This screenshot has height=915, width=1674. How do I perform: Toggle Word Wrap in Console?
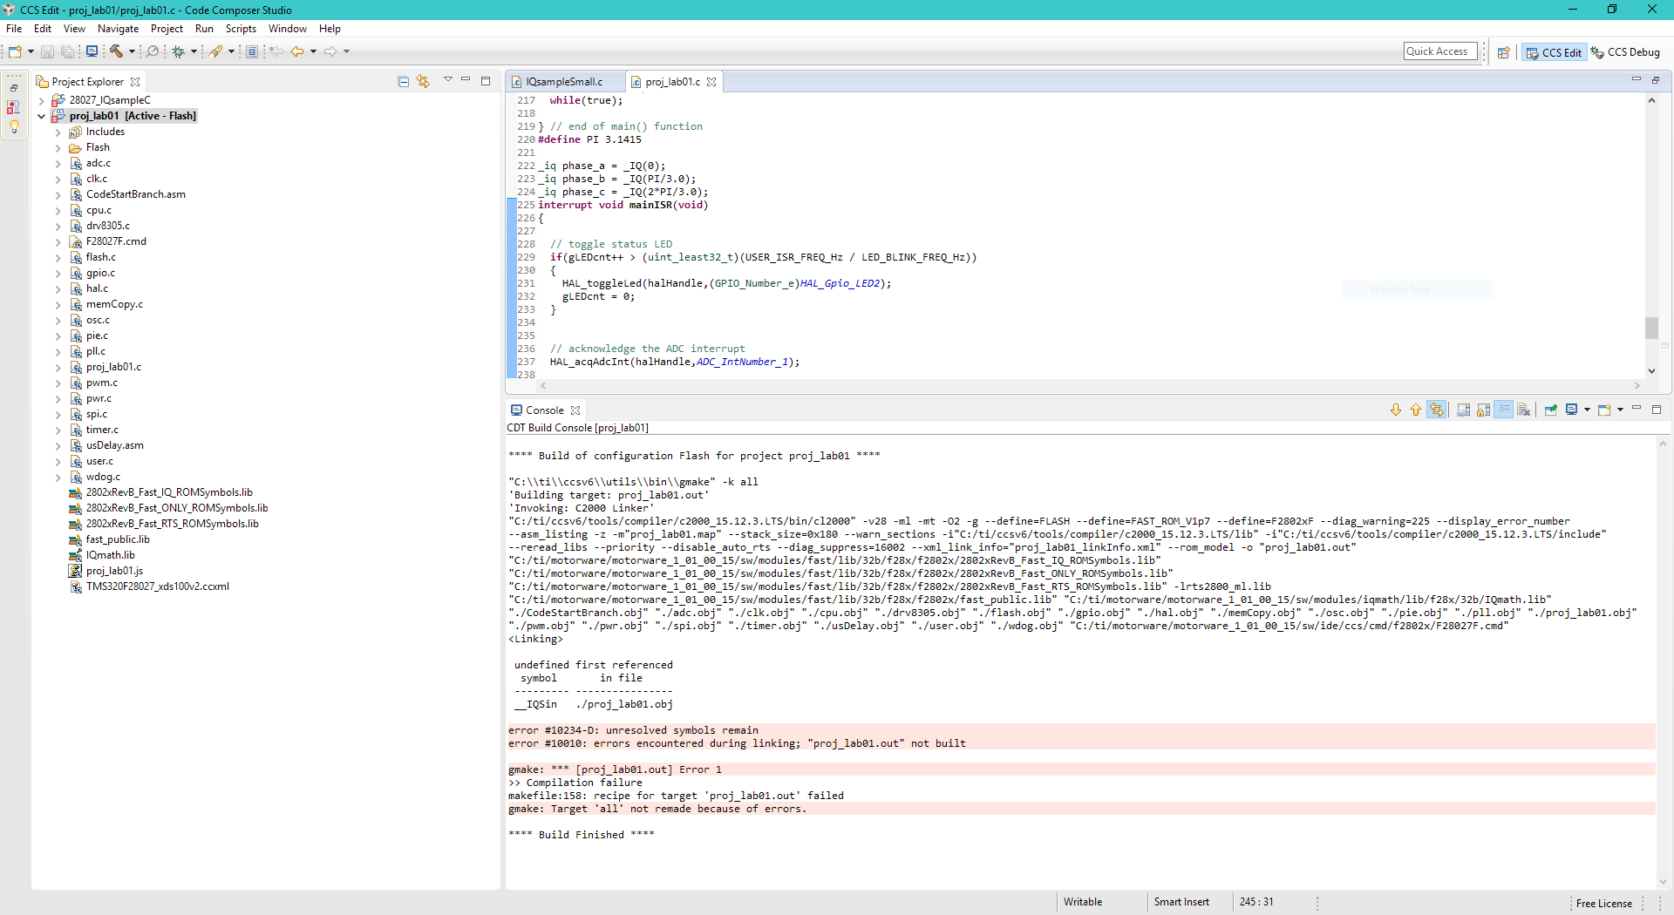point(1504,410)
